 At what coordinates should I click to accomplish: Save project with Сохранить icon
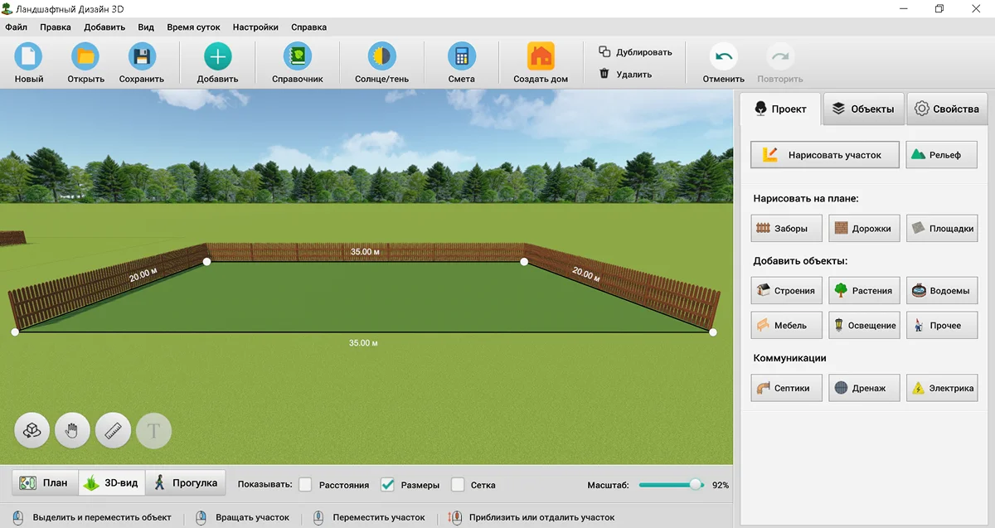point(141,57)
